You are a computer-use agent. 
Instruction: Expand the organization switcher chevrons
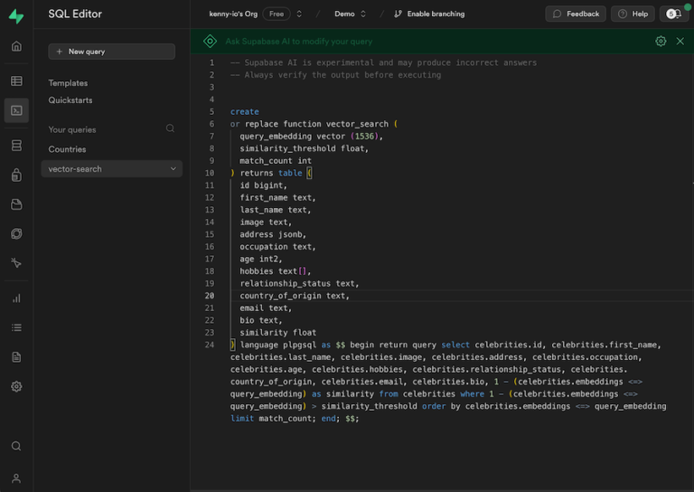(299, 14)
